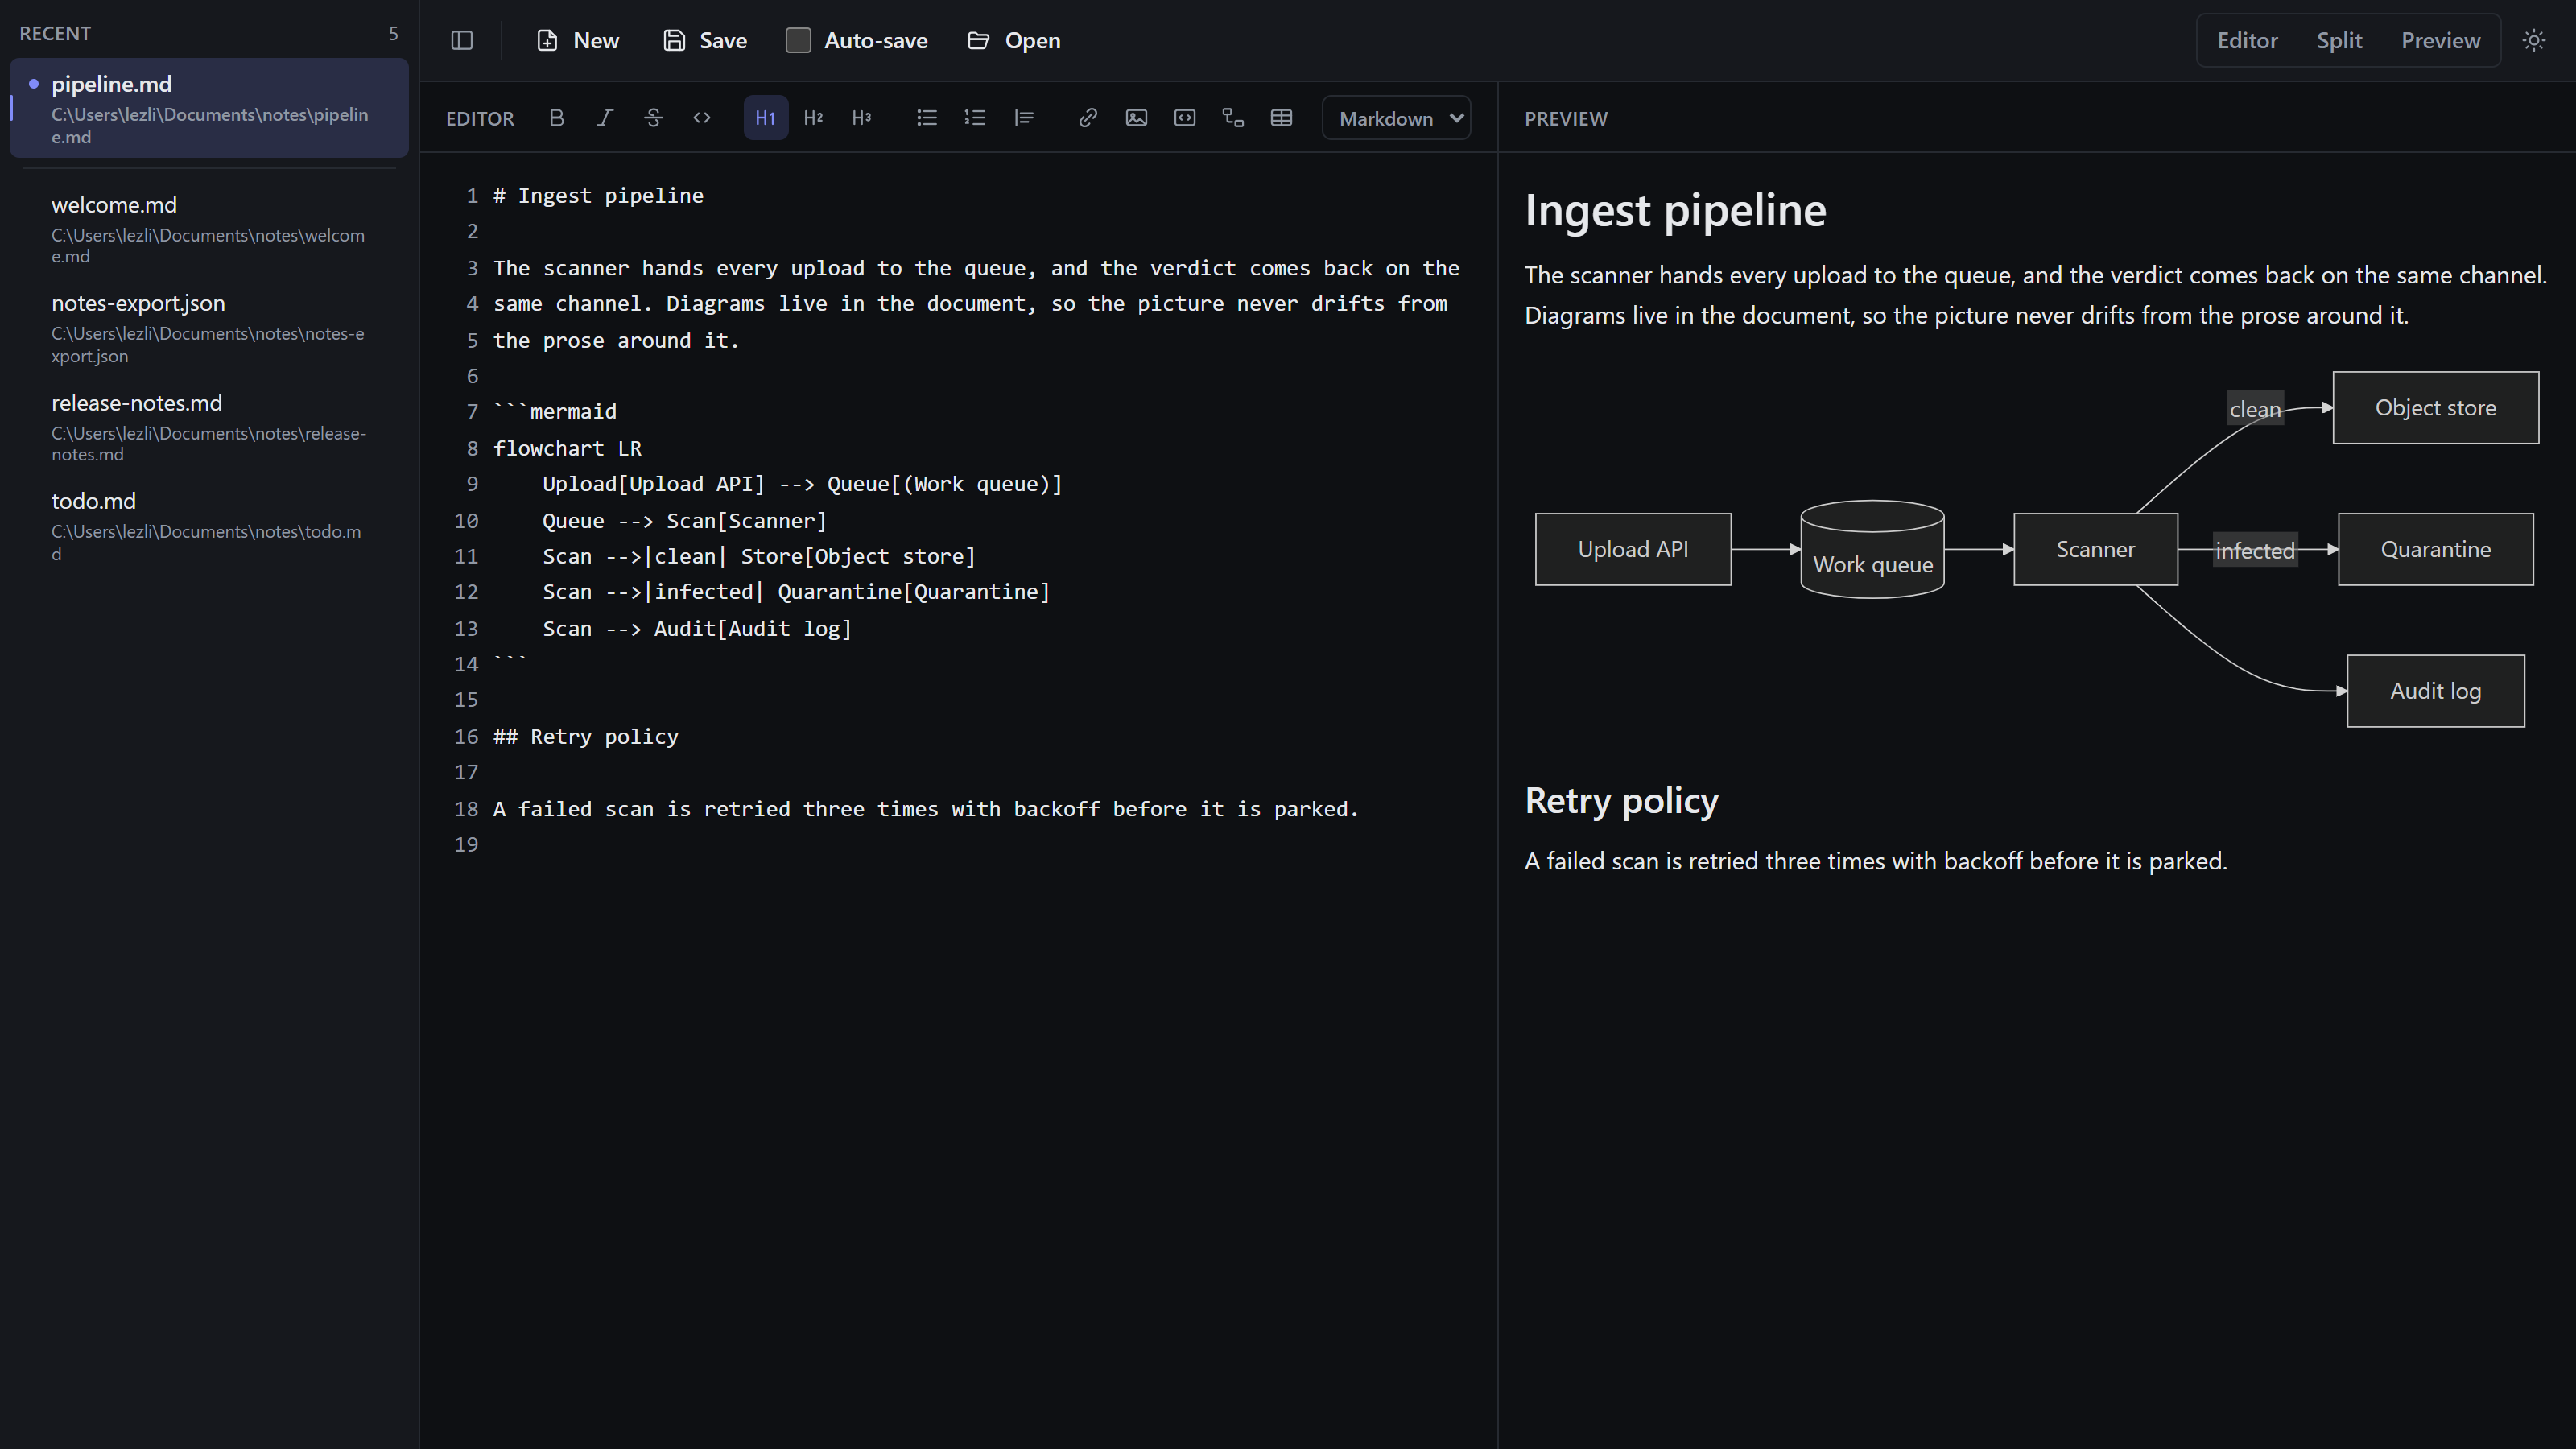Click the 'Upload API' node in preview diagram
This screenshot has height=1449, width=2576.
[1633, 549]
